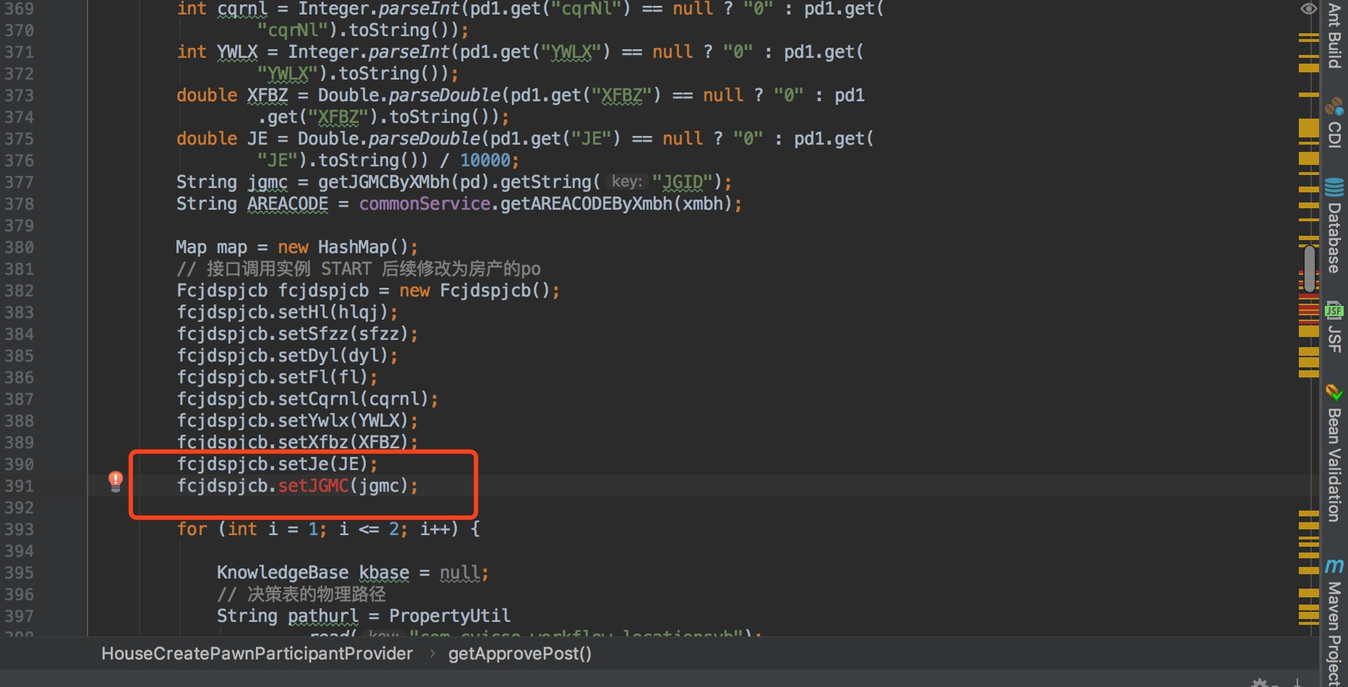Screen dimensions: 1348x687
Task: Click the Fcjdspjcb() constructor on line 382
Action: point(495,291)
